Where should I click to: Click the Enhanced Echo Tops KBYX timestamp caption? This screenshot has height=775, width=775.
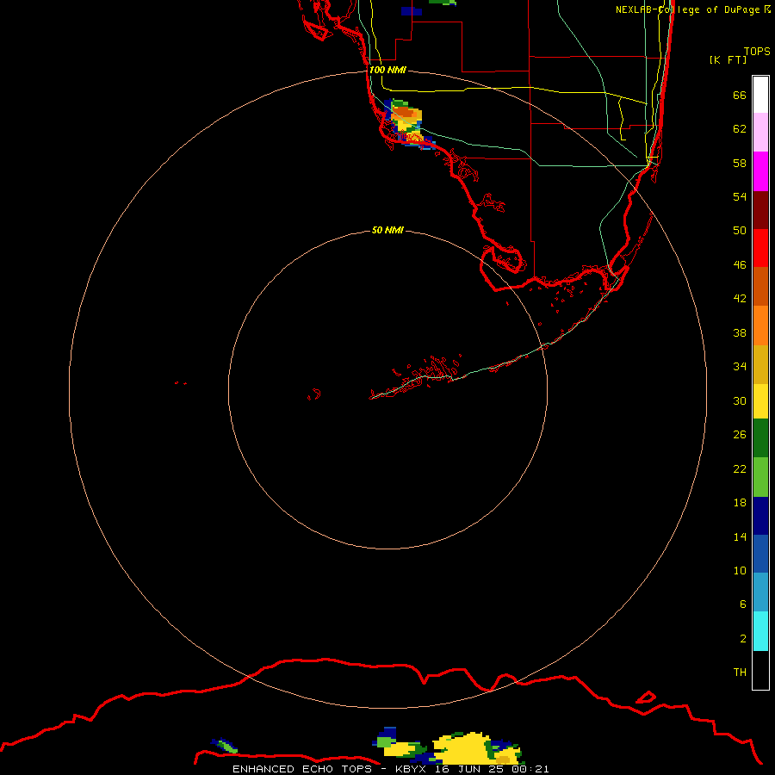[x=390, y=769]
